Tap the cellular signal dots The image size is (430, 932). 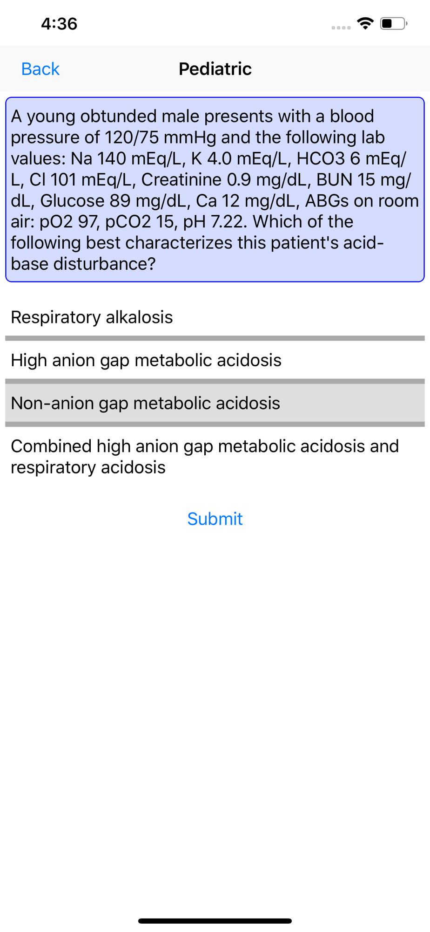tap(341, 28)
